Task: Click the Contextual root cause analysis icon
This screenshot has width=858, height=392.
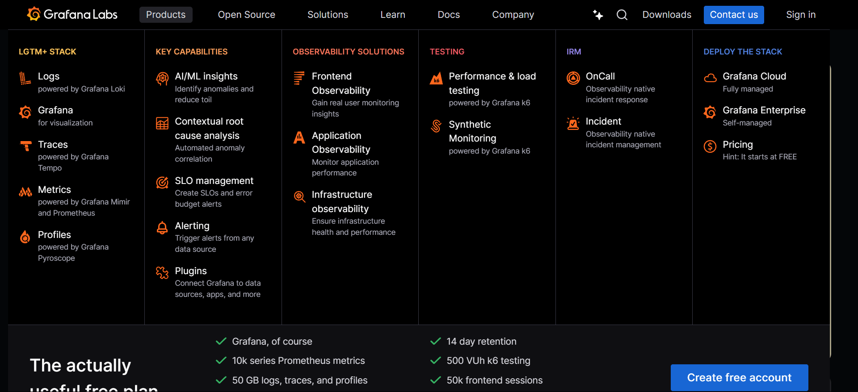Action: (x=162, y=123)
